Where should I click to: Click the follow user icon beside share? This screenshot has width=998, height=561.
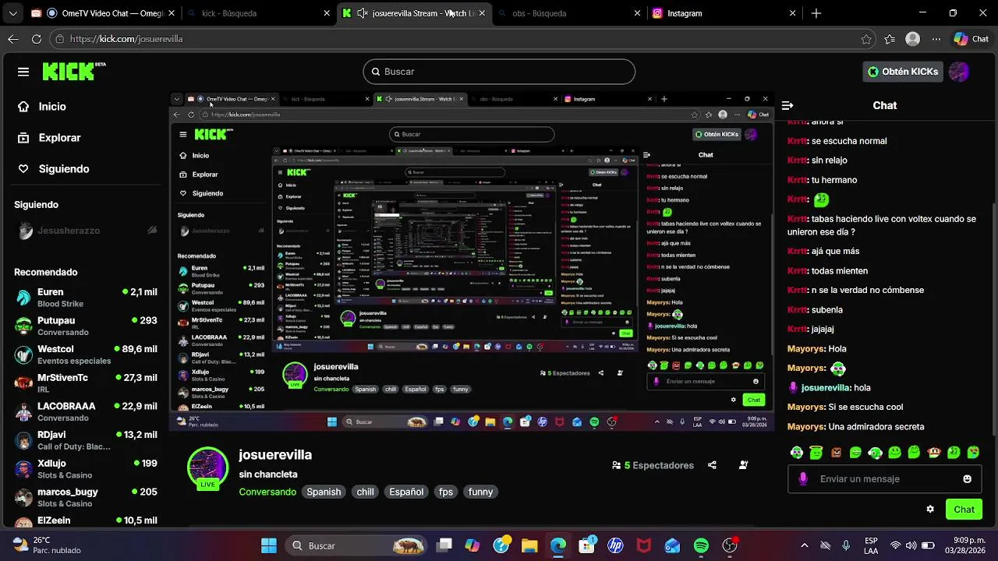(x=743, y=465)
